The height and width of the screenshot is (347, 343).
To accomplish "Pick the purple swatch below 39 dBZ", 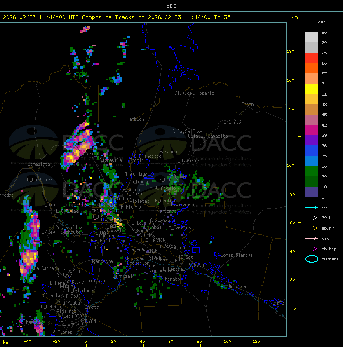I will 312,141.
